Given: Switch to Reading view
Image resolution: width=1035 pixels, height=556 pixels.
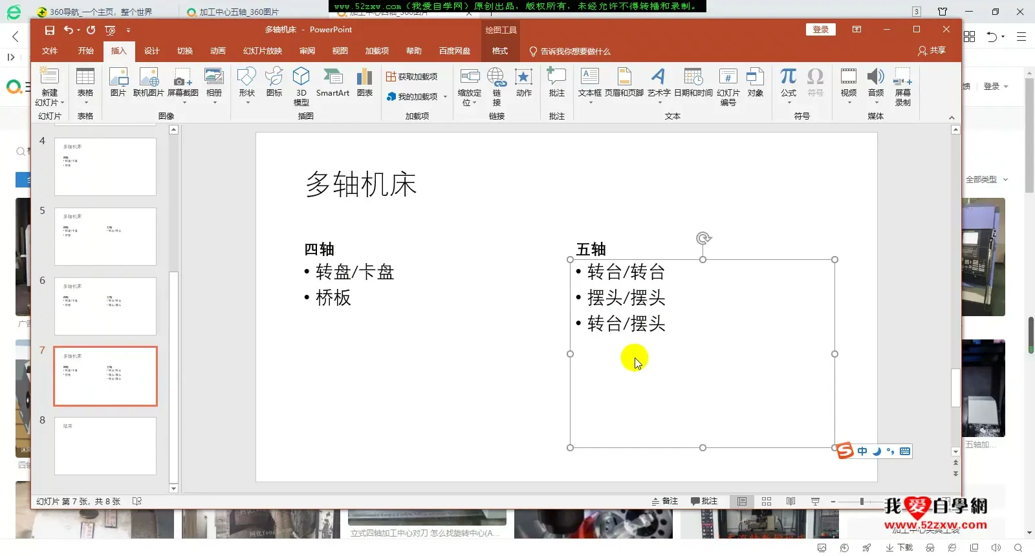Looking at the screenshot, I should click(790, 501).
